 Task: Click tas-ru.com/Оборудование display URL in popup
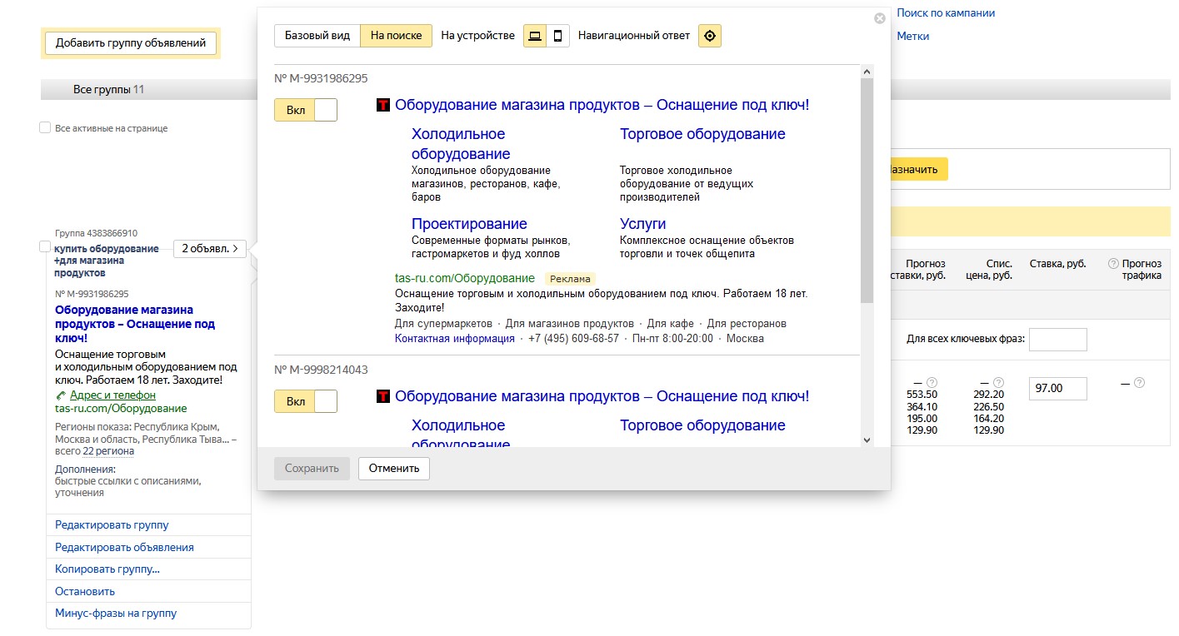tap(465, 278)
